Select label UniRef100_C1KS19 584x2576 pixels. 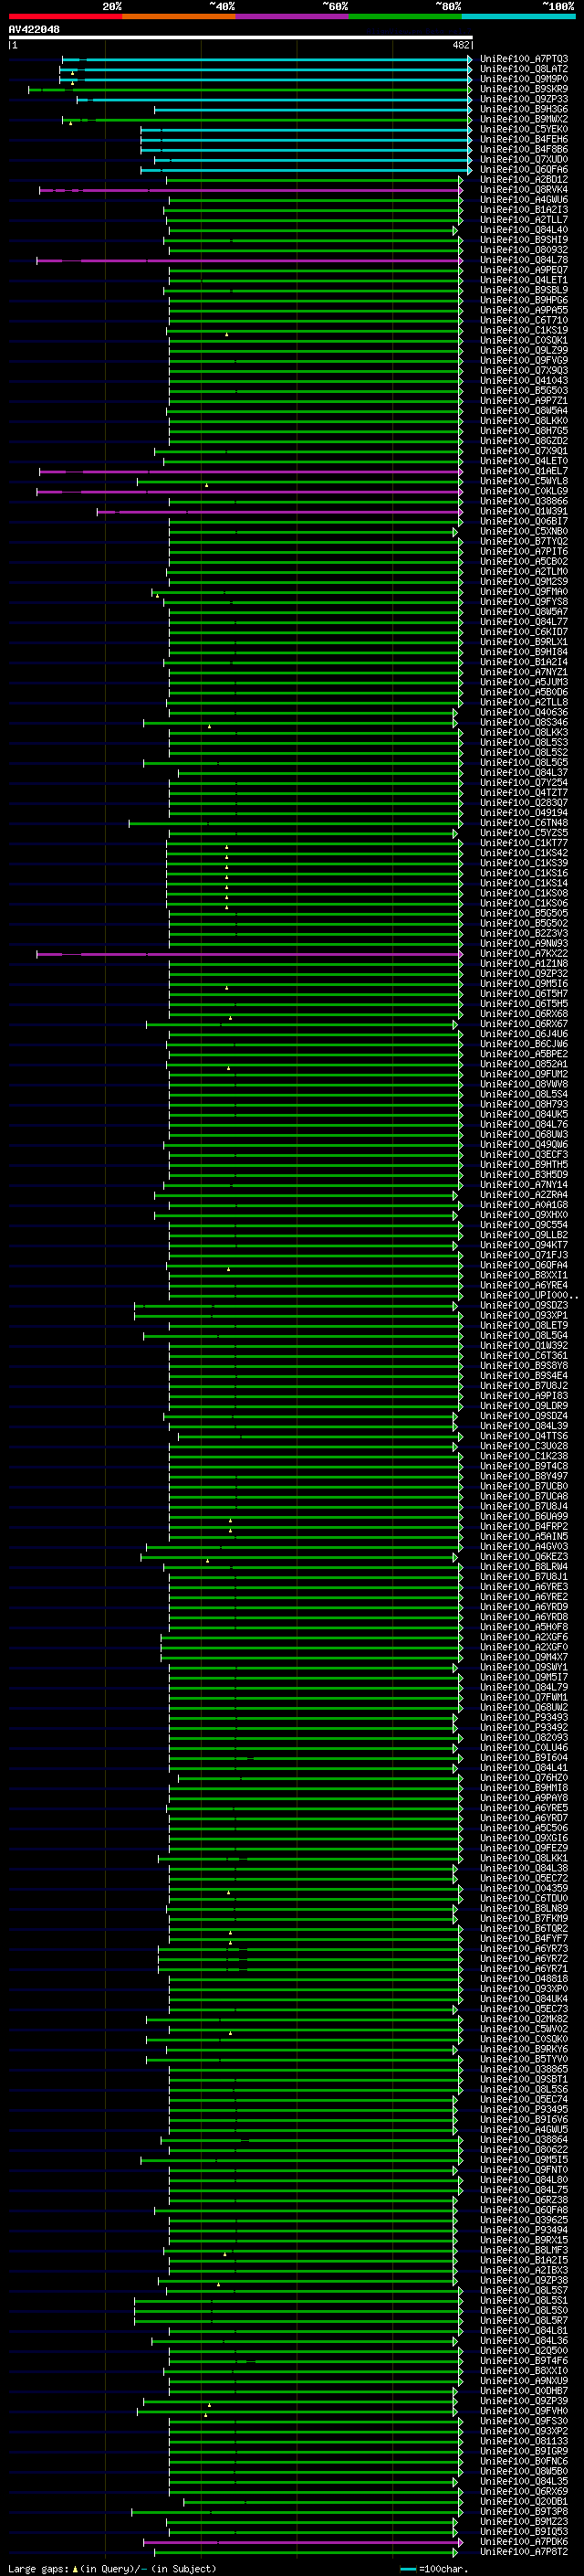click(524, 330)
